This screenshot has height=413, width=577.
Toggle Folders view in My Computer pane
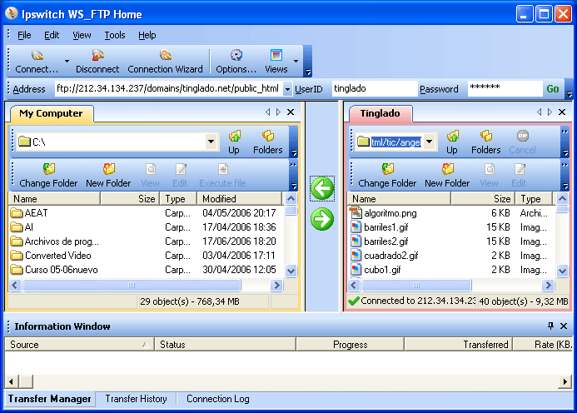point(267,142)
